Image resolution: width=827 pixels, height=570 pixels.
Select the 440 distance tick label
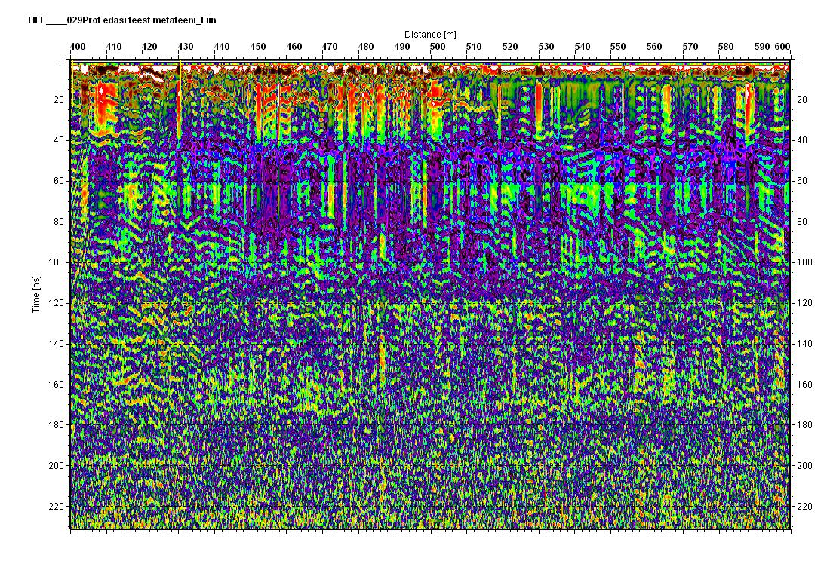[x=222, y=46]
